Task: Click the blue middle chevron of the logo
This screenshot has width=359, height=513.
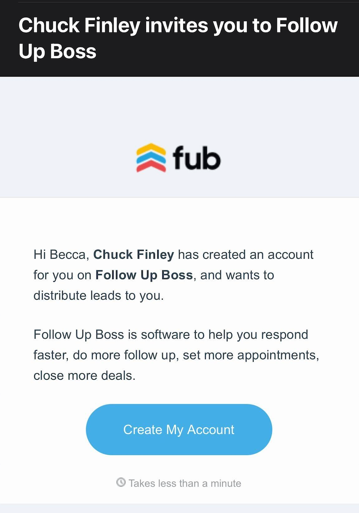Action: pos(151,158)
